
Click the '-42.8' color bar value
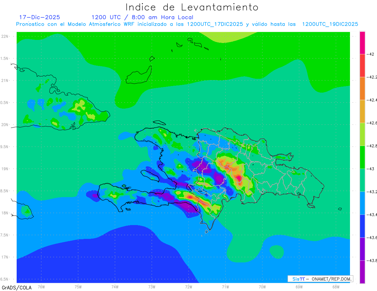coord(372,146)
